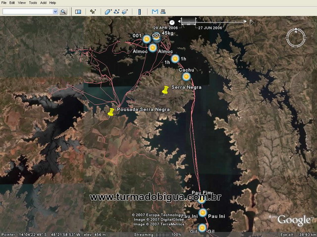Click the center of the navigation compass

296,38
